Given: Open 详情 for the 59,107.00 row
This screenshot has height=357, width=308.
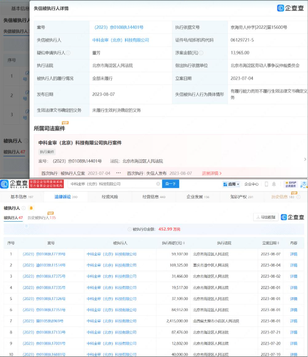Looking at the screenshot, I should coord(294,254).
